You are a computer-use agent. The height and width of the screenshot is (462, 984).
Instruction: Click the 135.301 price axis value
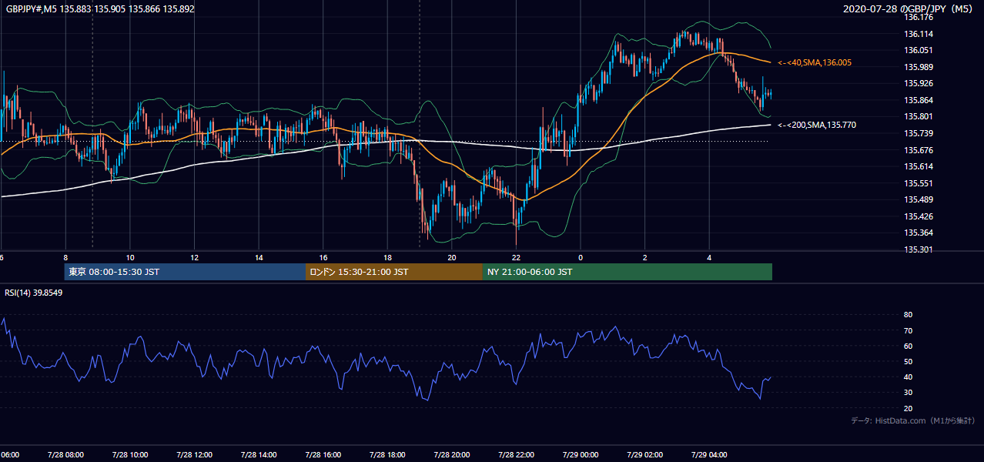tap(919, 249)
